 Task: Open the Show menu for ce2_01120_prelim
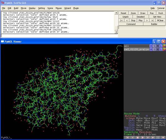154,49
